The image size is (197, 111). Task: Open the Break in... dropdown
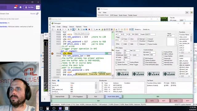pos(138,30)
